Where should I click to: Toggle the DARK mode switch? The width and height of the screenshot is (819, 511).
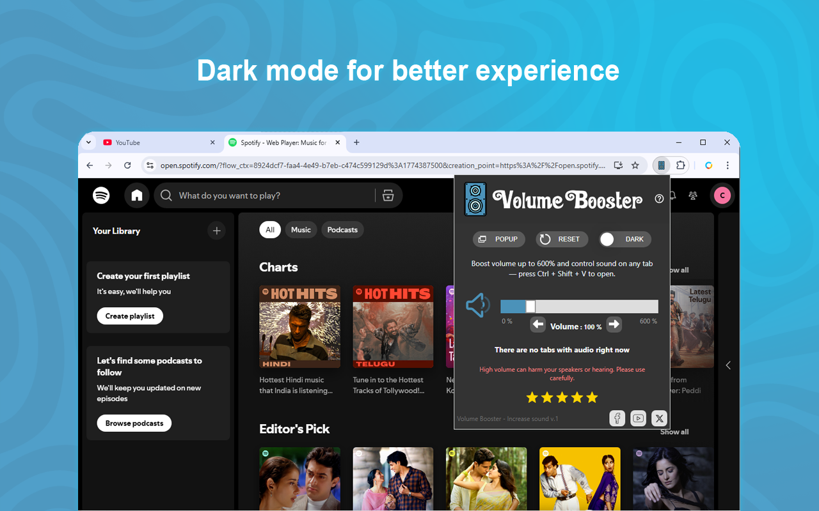click(625, 239)
